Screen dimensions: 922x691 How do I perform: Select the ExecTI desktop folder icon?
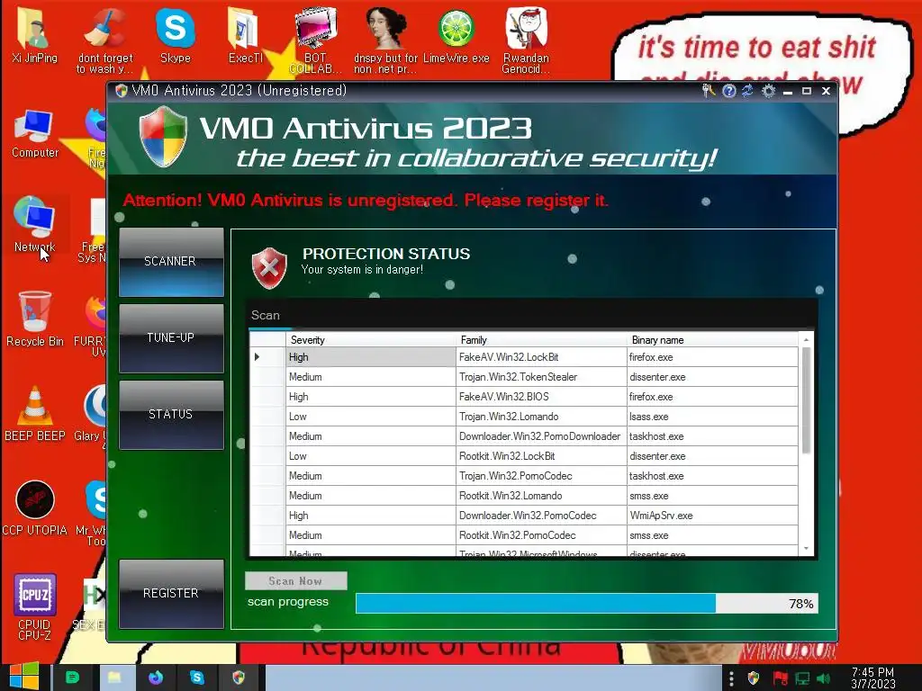tap(245, 36)
